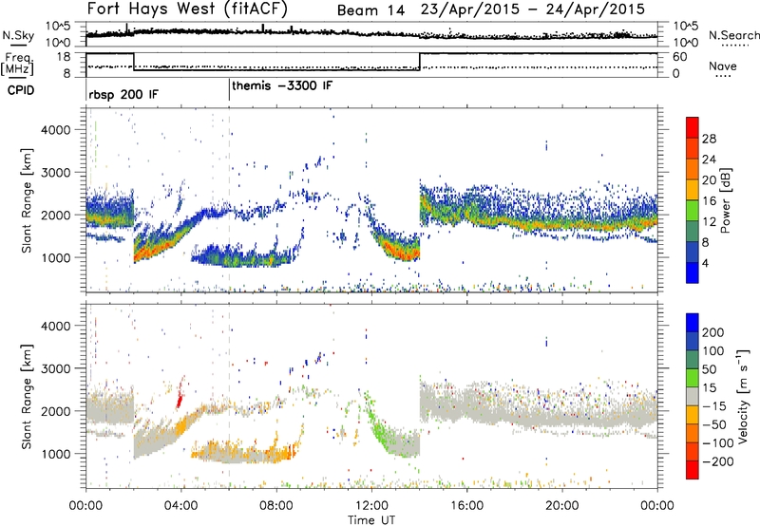Click the '16:00' time axis tick label

(466, 506)
